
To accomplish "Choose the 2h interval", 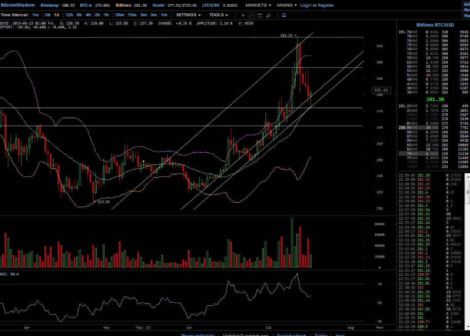I will [97, 15].
